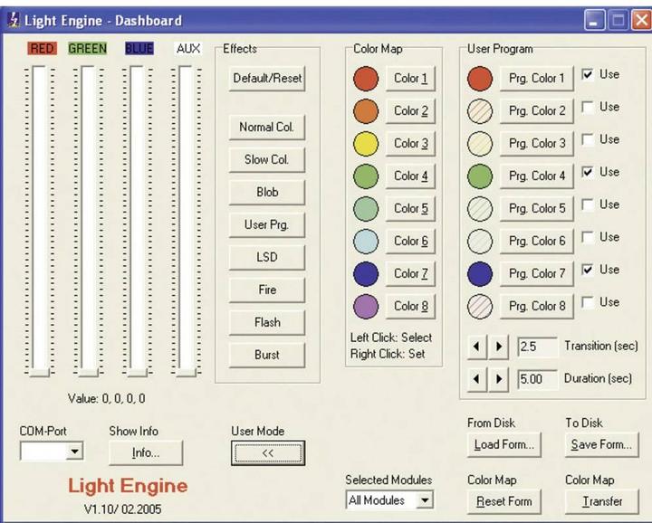652x523 pixels.
Task: Activate the Blob effect
Action: tap(267, 193)
